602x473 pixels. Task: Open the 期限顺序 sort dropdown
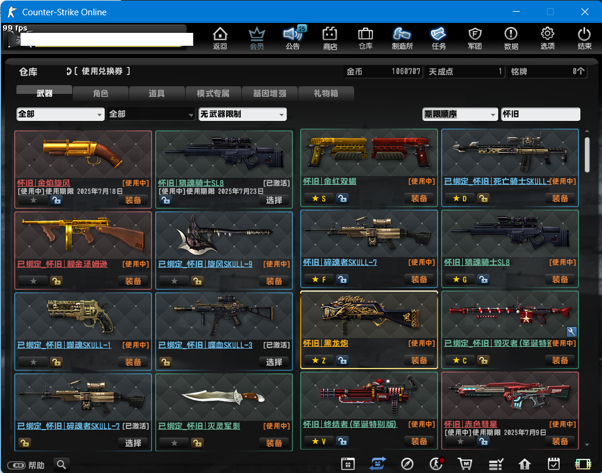[x=460, y=114]
